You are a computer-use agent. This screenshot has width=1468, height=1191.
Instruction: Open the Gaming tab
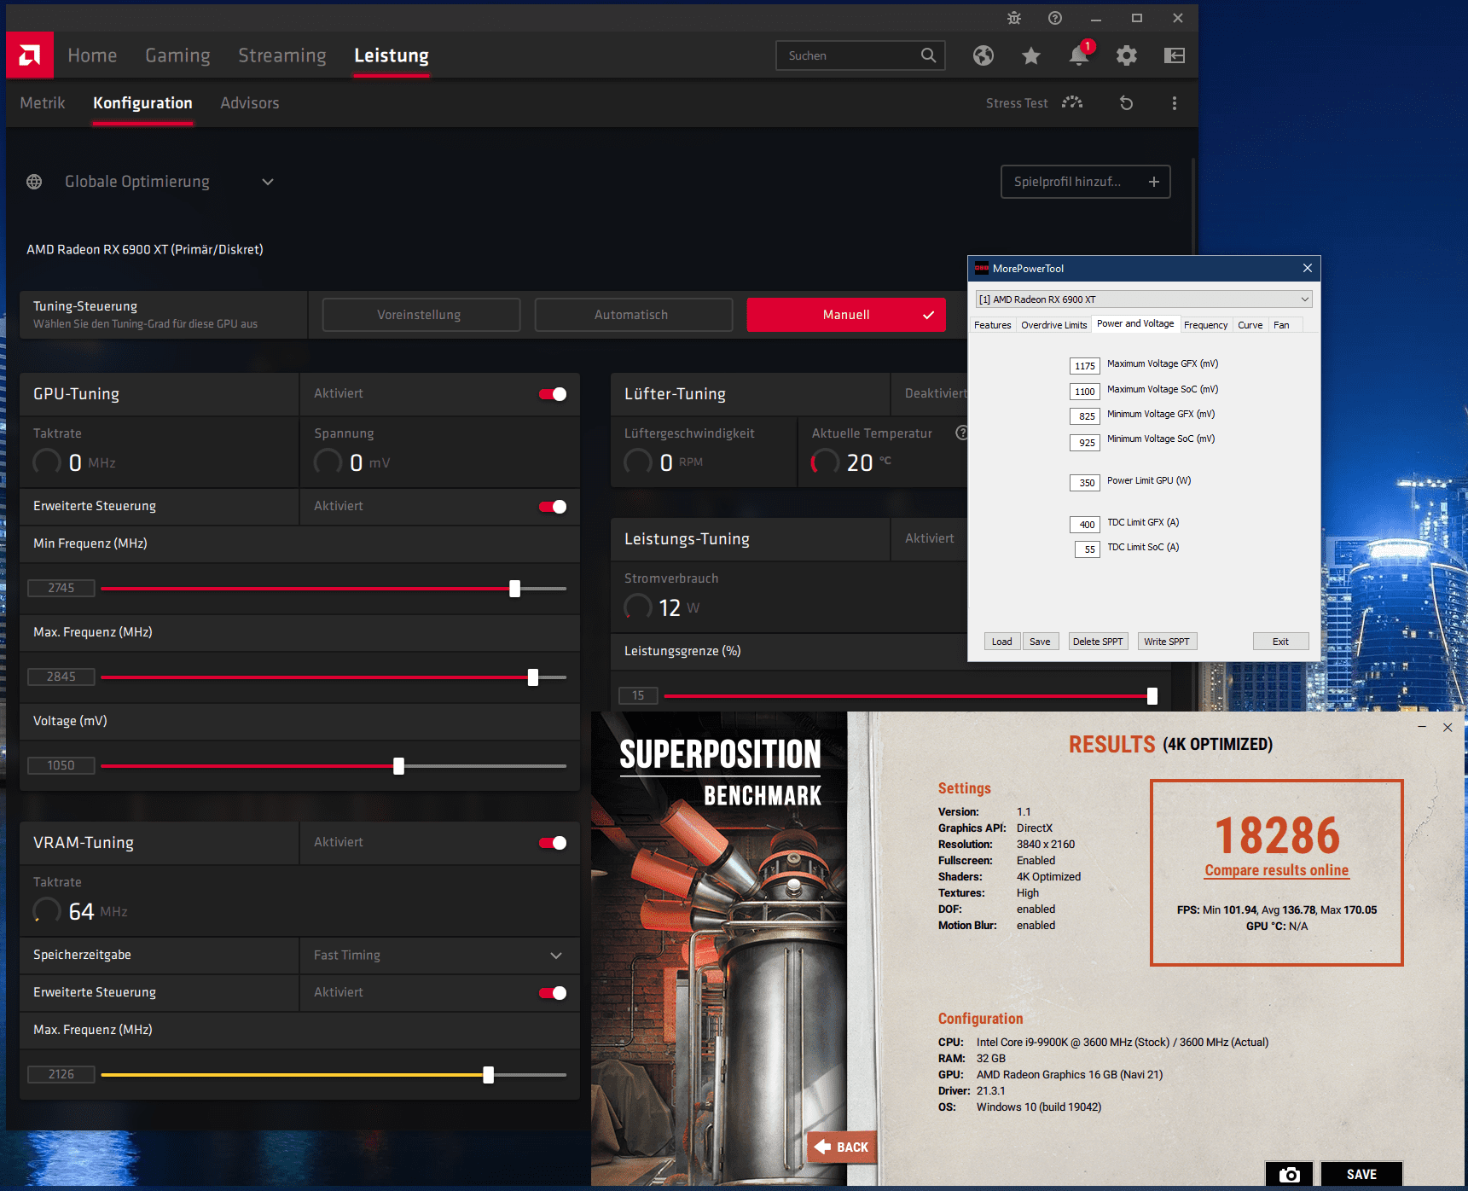click(x=177, y=55)
